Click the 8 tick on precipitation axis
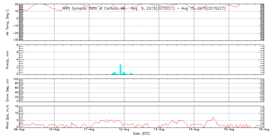272x136 pixels. pos(17,45)
